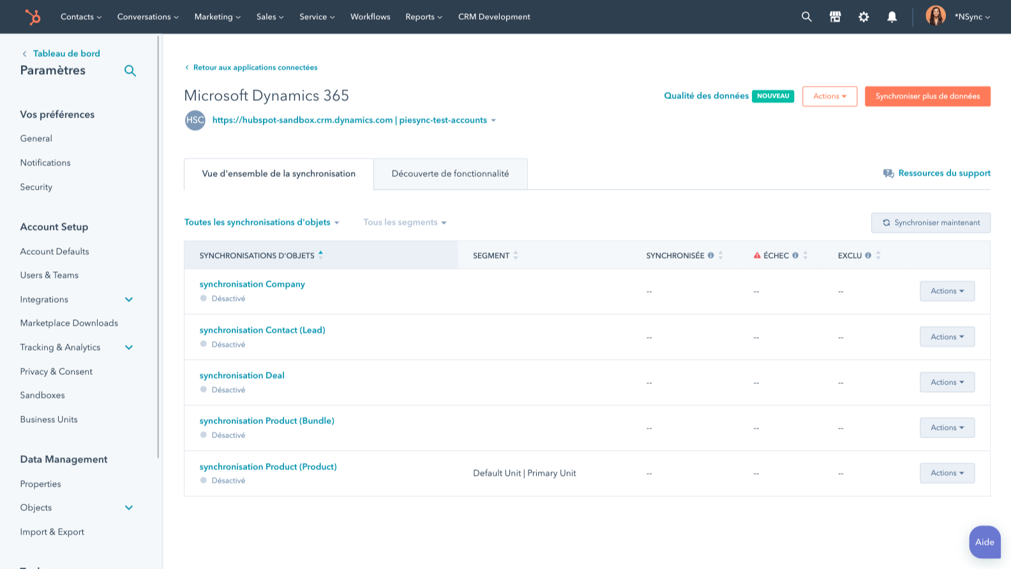Screen dimensions: 1011x569
Task: Click Synchroniser plus de données button
Action: click(927, 96)
